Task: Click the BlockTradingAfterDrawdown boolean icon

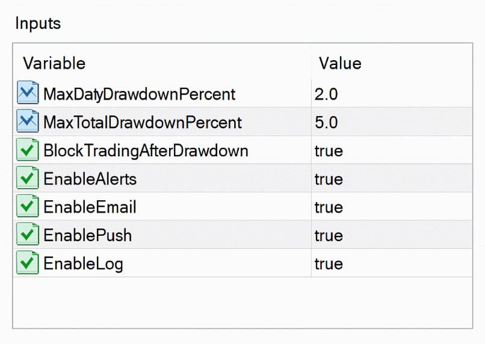Action: pos(28,150)
